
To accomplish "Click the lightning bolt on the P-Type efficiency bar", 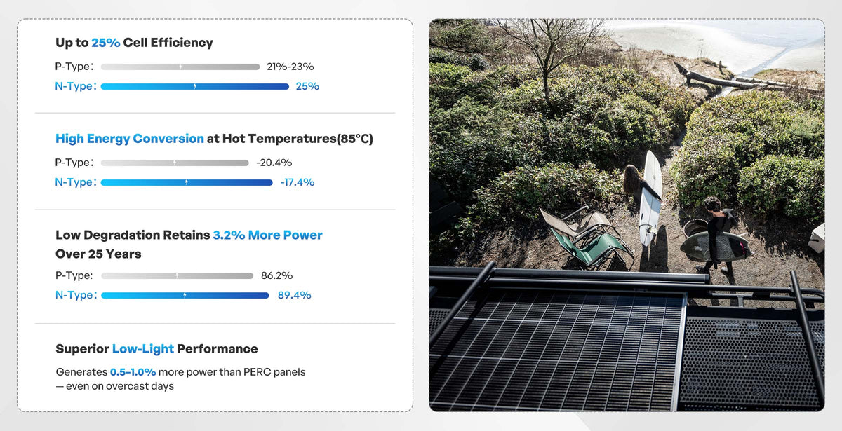I will tap(180, 67).
